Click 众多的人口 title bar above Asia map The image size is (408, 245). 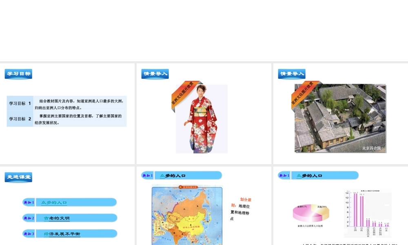[x=188, y=176]
